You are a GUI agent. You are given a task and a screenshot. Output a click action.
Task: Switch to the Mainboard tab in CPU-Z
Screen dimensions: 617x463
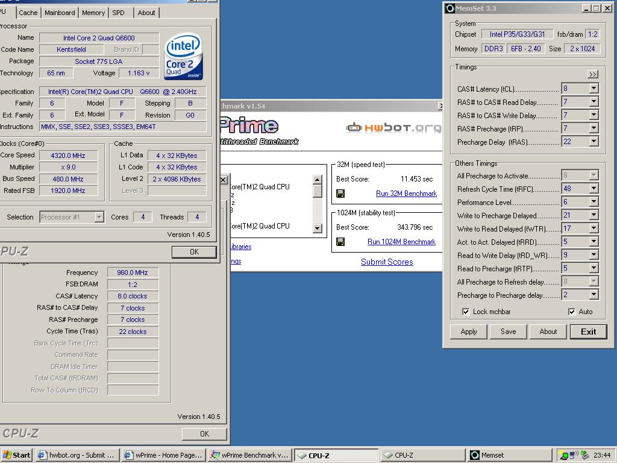click(x=60, y=13)
